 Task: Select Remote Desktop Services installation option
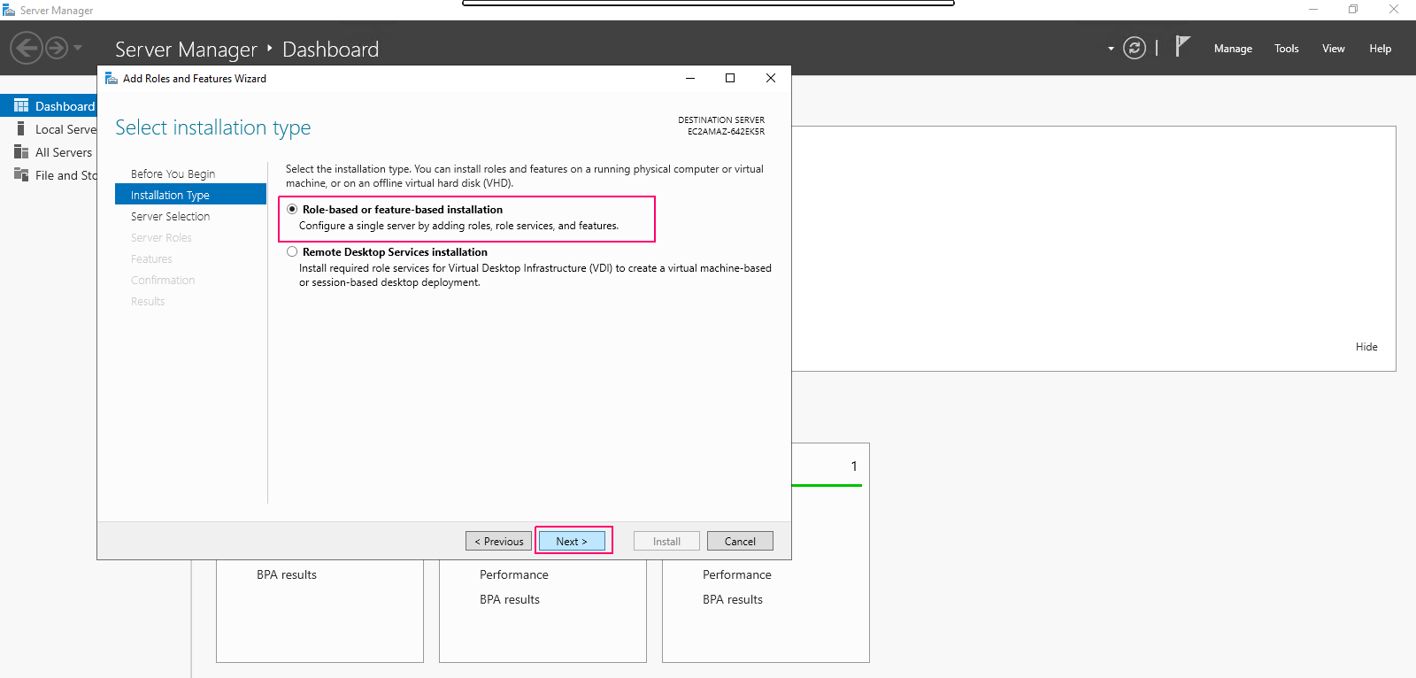pos(292,252)
